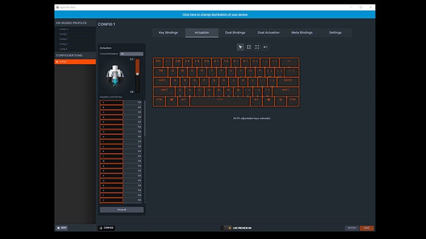Screen dimensions: 426x239
Task: Select the C row in per-key list
Action: pos(121,112)
